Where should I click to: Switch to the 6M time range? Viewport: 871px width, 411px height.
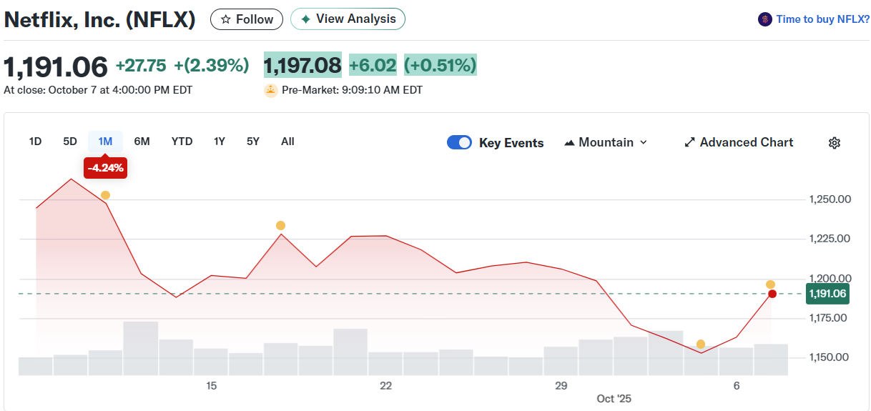coord(142,142)
